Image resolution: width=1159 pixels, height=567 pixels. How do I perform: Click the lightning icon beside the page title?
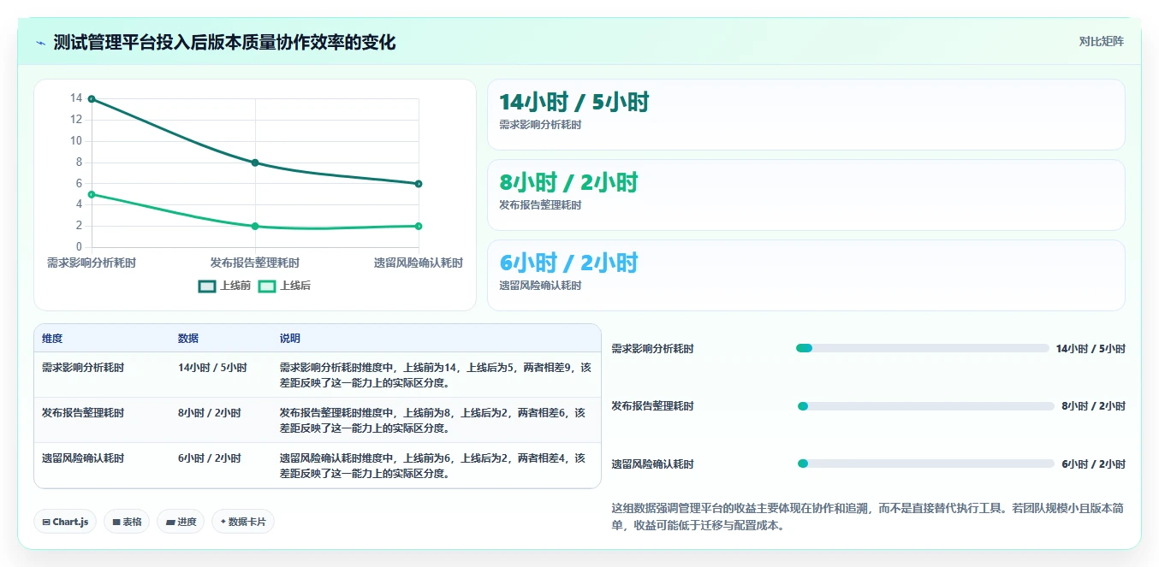40,43
